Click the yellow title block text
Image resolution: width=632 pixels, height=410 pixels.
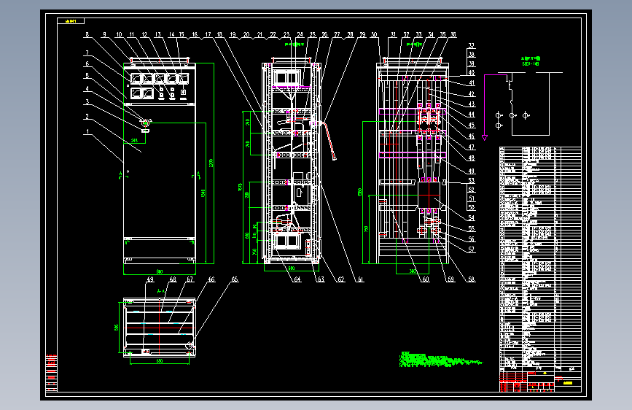[568, 383]
